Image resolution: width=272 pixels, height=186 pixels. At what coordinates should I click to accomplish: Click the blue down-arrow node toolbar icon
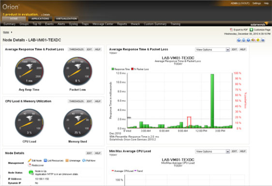click(x=248, y=40)
